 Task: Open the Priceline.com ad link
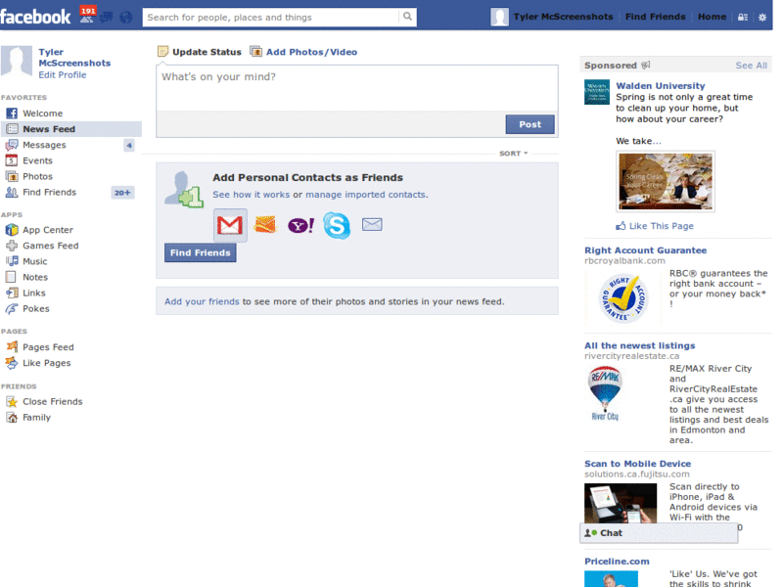coord(617,562)
